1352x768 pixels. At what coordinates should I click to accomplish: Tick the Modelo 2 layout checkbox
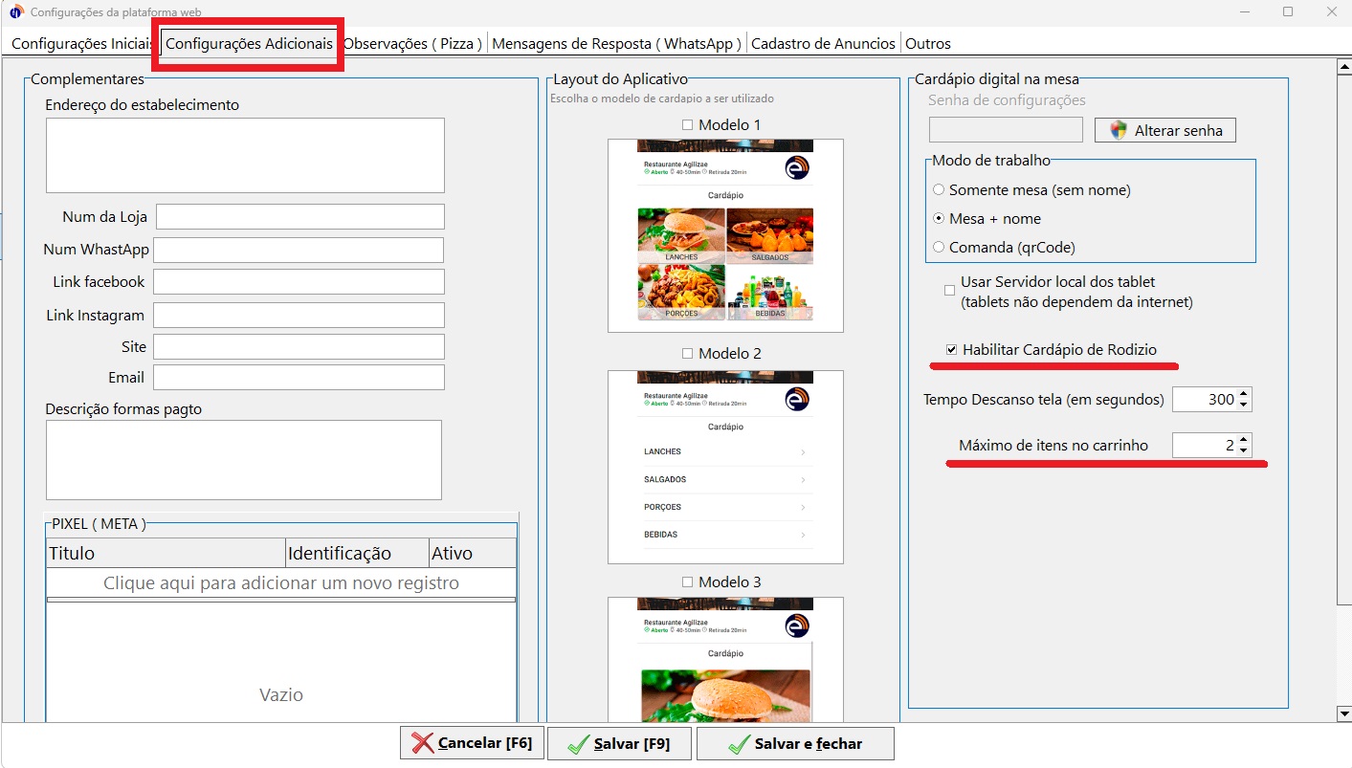(x=687, y=354)
